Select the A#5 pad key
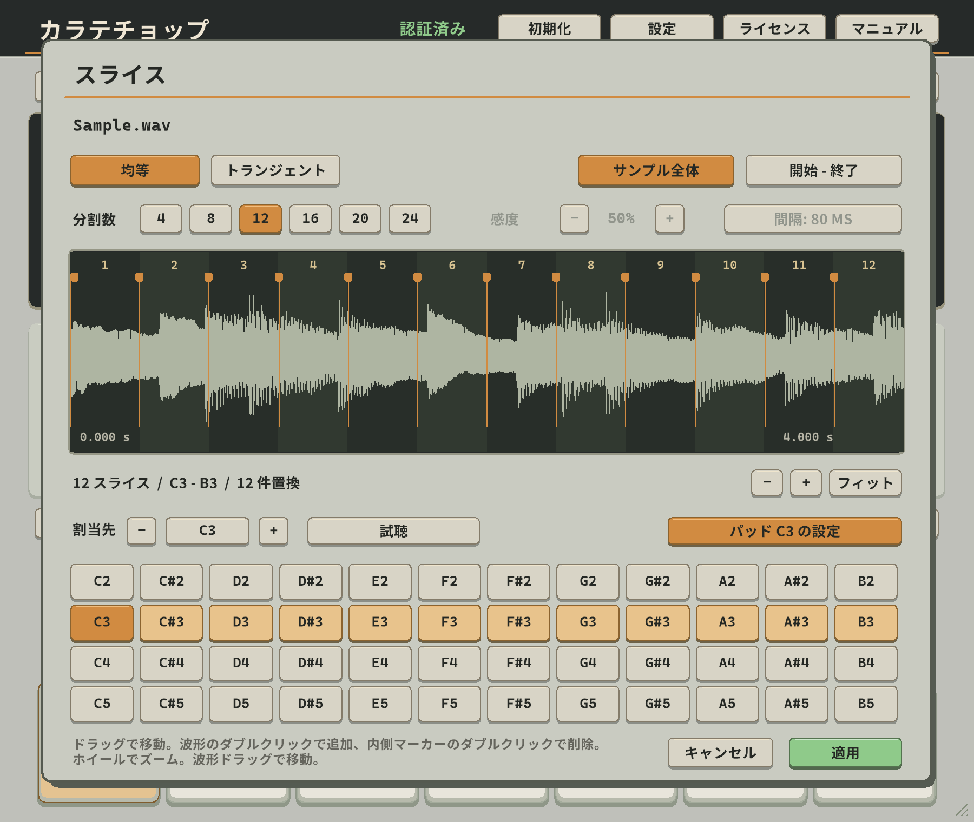The height and width of the screenshot is (822, 974). click(x=797, y=704)
